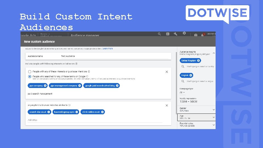Close the search terms section with X
Viewport: 263px width, 148px height.
click(167, 72)
